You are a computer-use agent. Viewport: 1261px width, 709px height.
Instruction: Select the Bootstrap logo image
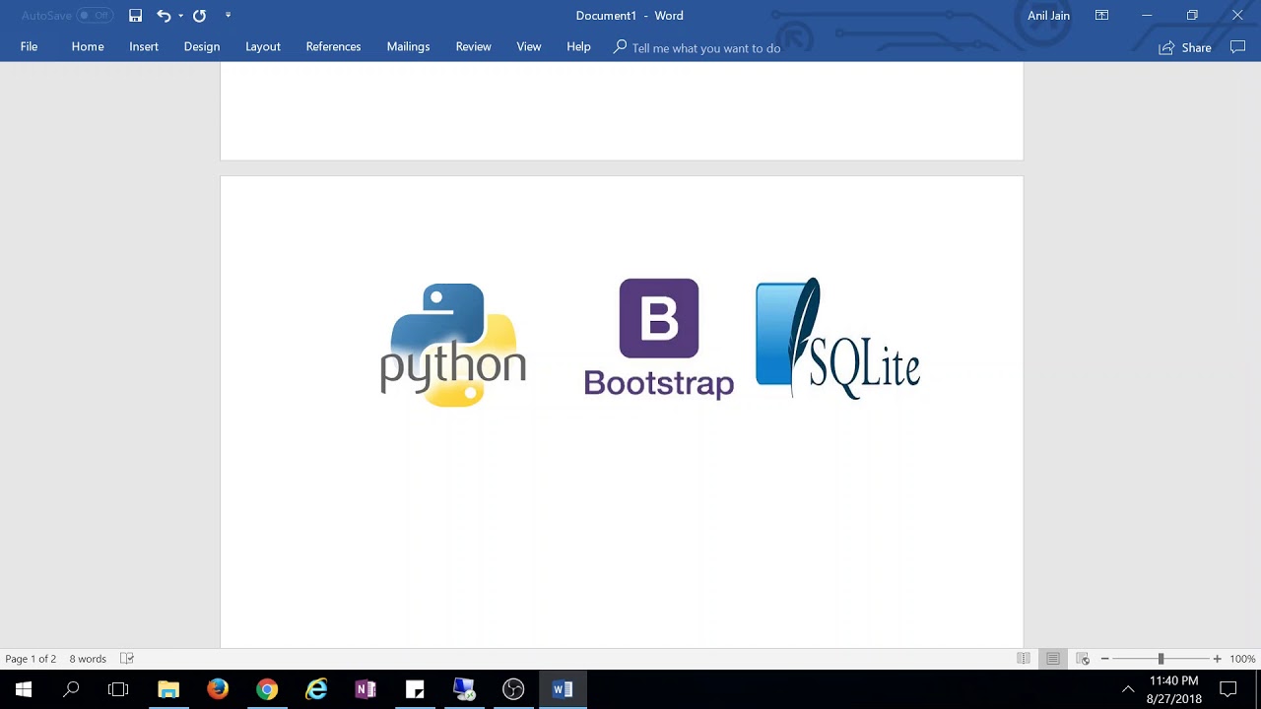659,338
